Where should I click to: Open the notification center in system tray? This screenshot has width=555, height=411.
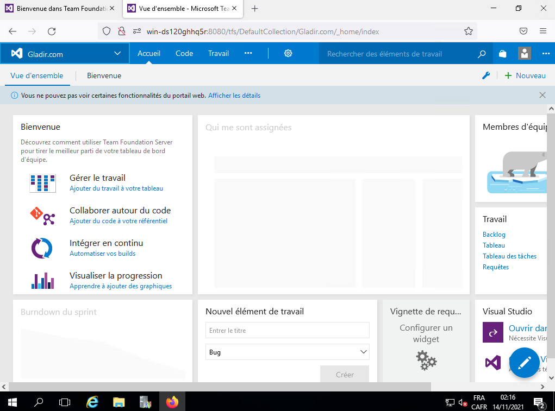coord(539,402)
